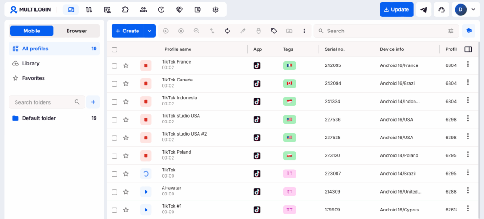Open the scripts list icon in top navigation

point(107,9)
